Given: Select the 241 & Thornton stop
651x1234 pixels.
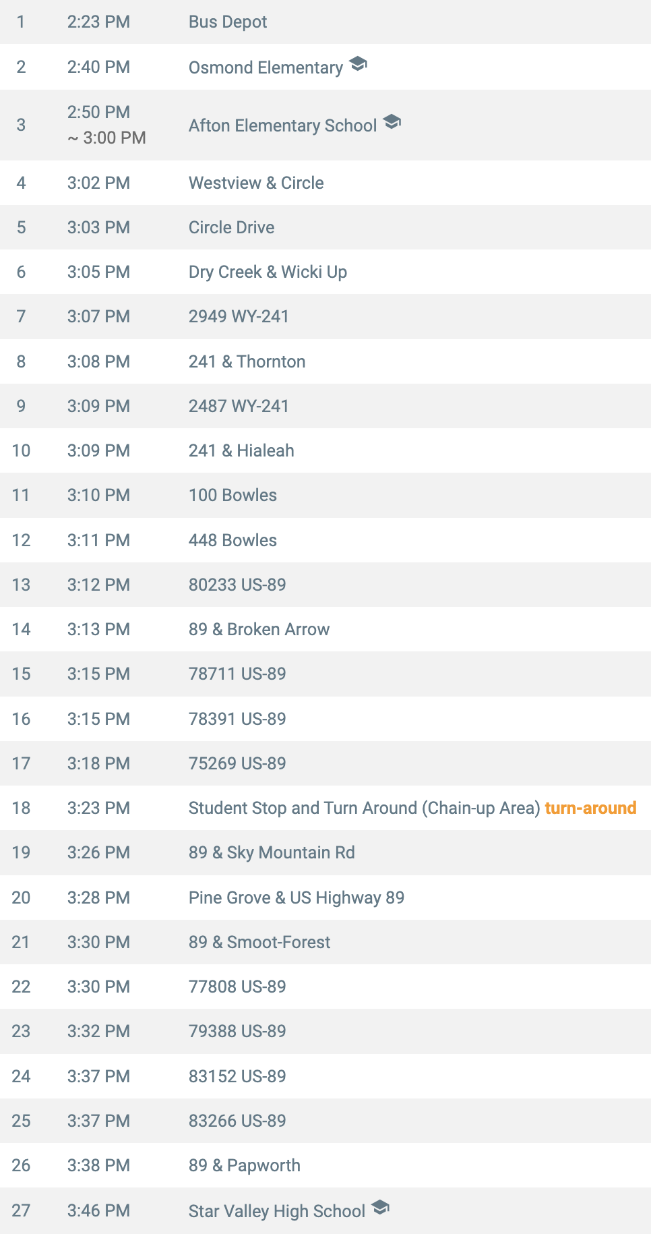Looking at the screenshot, I should point(247,361).
